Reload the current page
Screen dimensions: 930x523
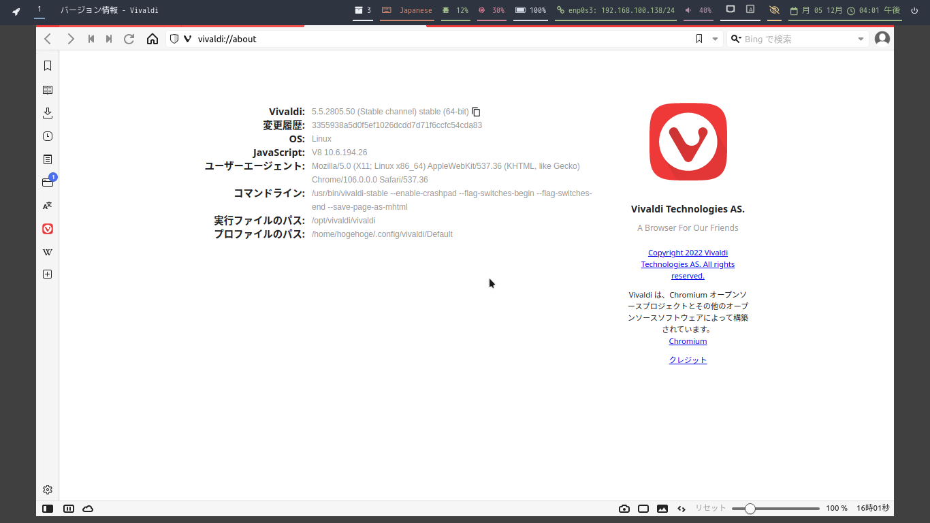tap(129, 39)
